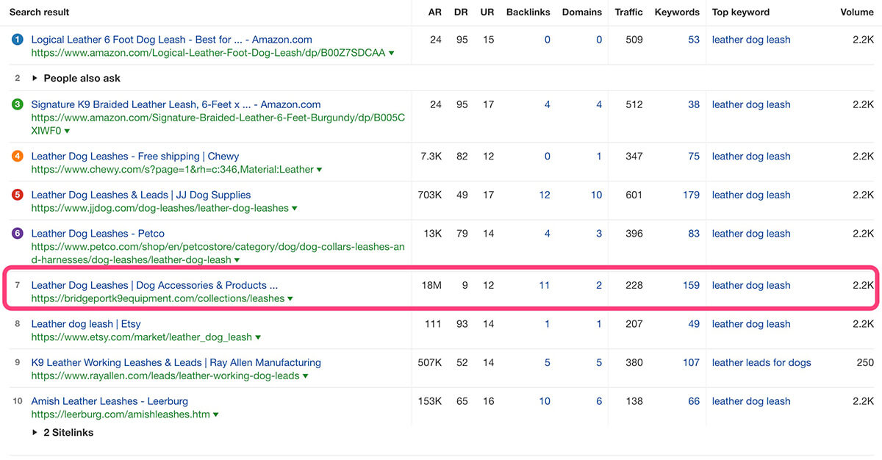Sort by the Domains column header

tap(582, 12)
